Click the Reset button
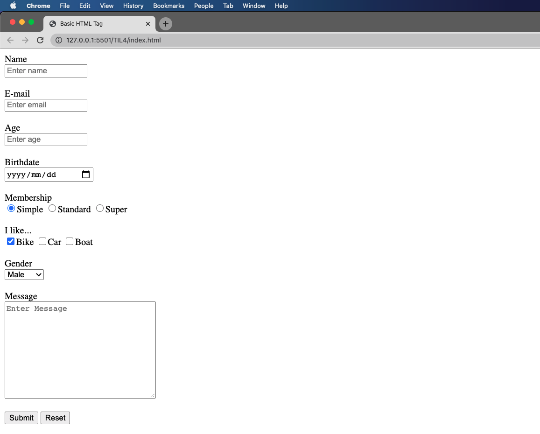This screenshot has width=540, height=434. point(55,418)
